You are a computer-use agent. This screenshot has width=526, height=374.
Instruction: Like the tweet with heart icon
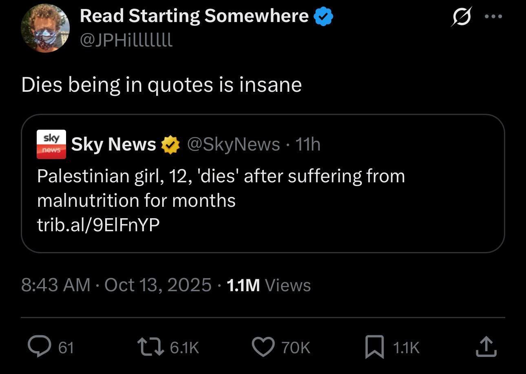(x=264, y=347)
